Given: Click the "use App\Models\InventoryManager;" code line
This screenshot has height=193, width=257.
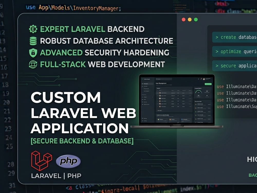Looking at the screenshot, I should tap(73, 8).
